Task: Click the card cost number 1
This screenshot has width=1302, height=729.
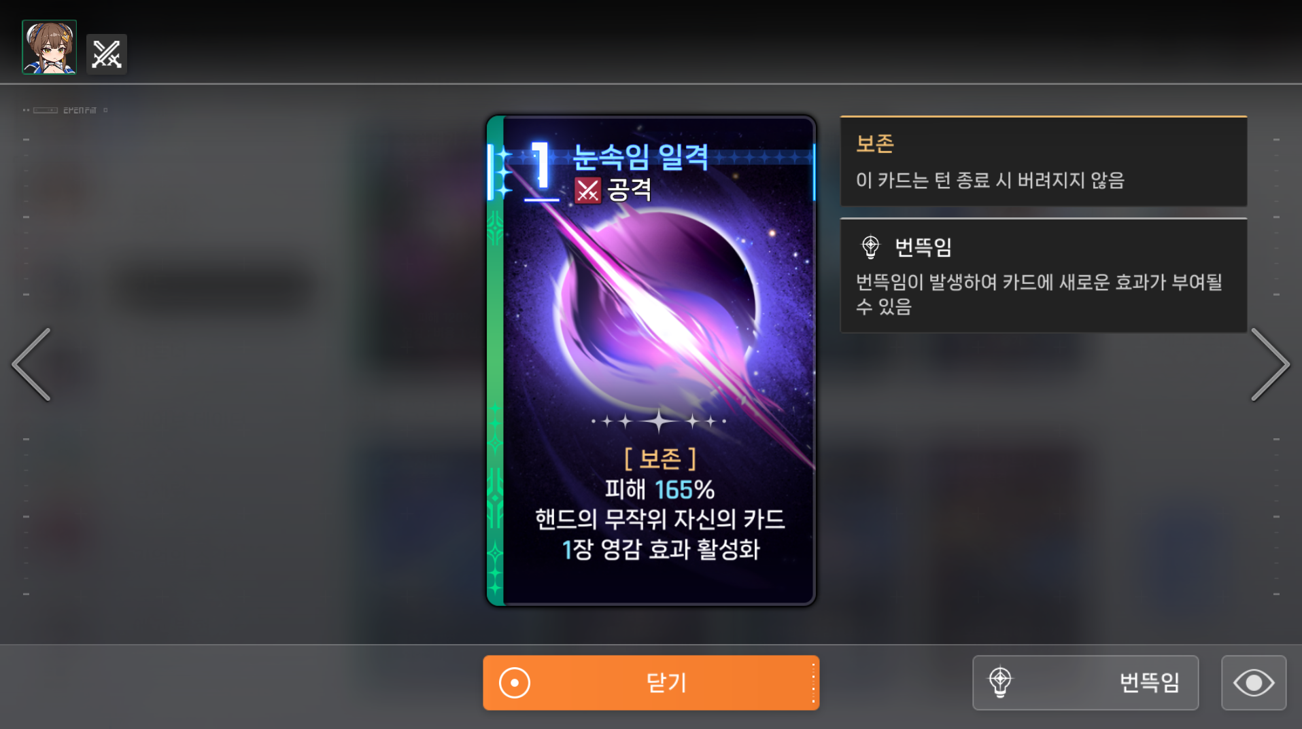Action: pos(541,165)
